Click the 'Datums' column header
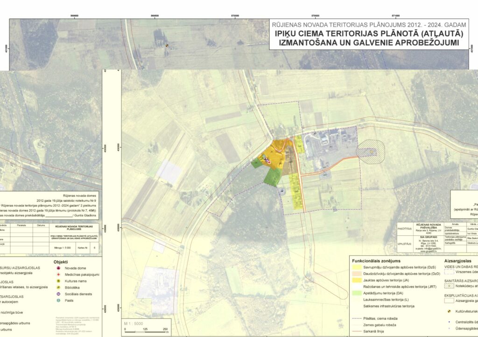Viewport: 478px width, 337px height. 41,225
